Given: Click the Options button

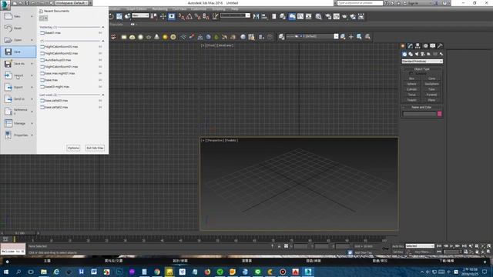Looking at the screenshot, I should tap(73, 148).
